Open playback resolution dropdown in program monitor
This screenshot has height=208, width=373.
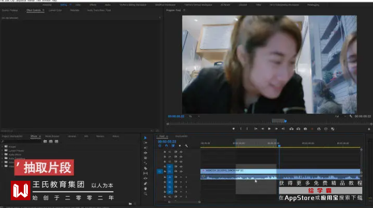[x=340, y=117]
